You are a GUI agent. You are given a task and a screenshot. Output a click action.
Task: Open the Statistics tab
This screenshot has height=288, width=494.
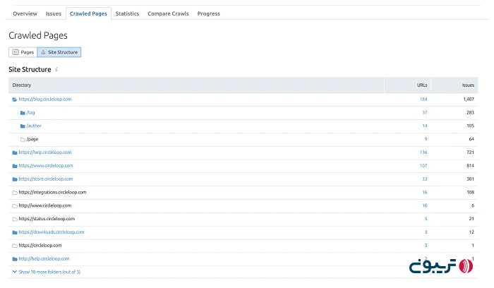coord(127,13)
